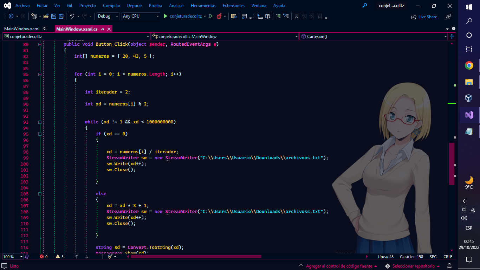Screen dimensions: 480x270
Task: Click the errors count indicator showing 0
Action: click(44, 257)
